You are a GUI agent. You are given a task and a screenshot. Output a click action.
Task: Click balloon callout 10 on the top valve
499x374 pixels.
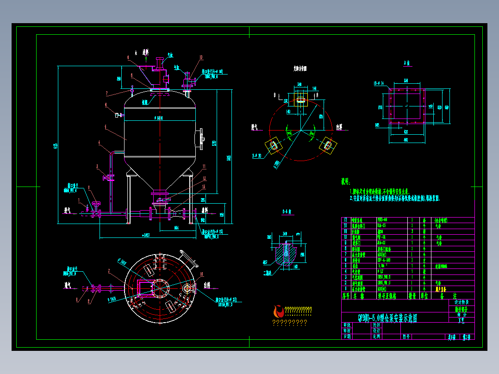[x=200, y=57]
